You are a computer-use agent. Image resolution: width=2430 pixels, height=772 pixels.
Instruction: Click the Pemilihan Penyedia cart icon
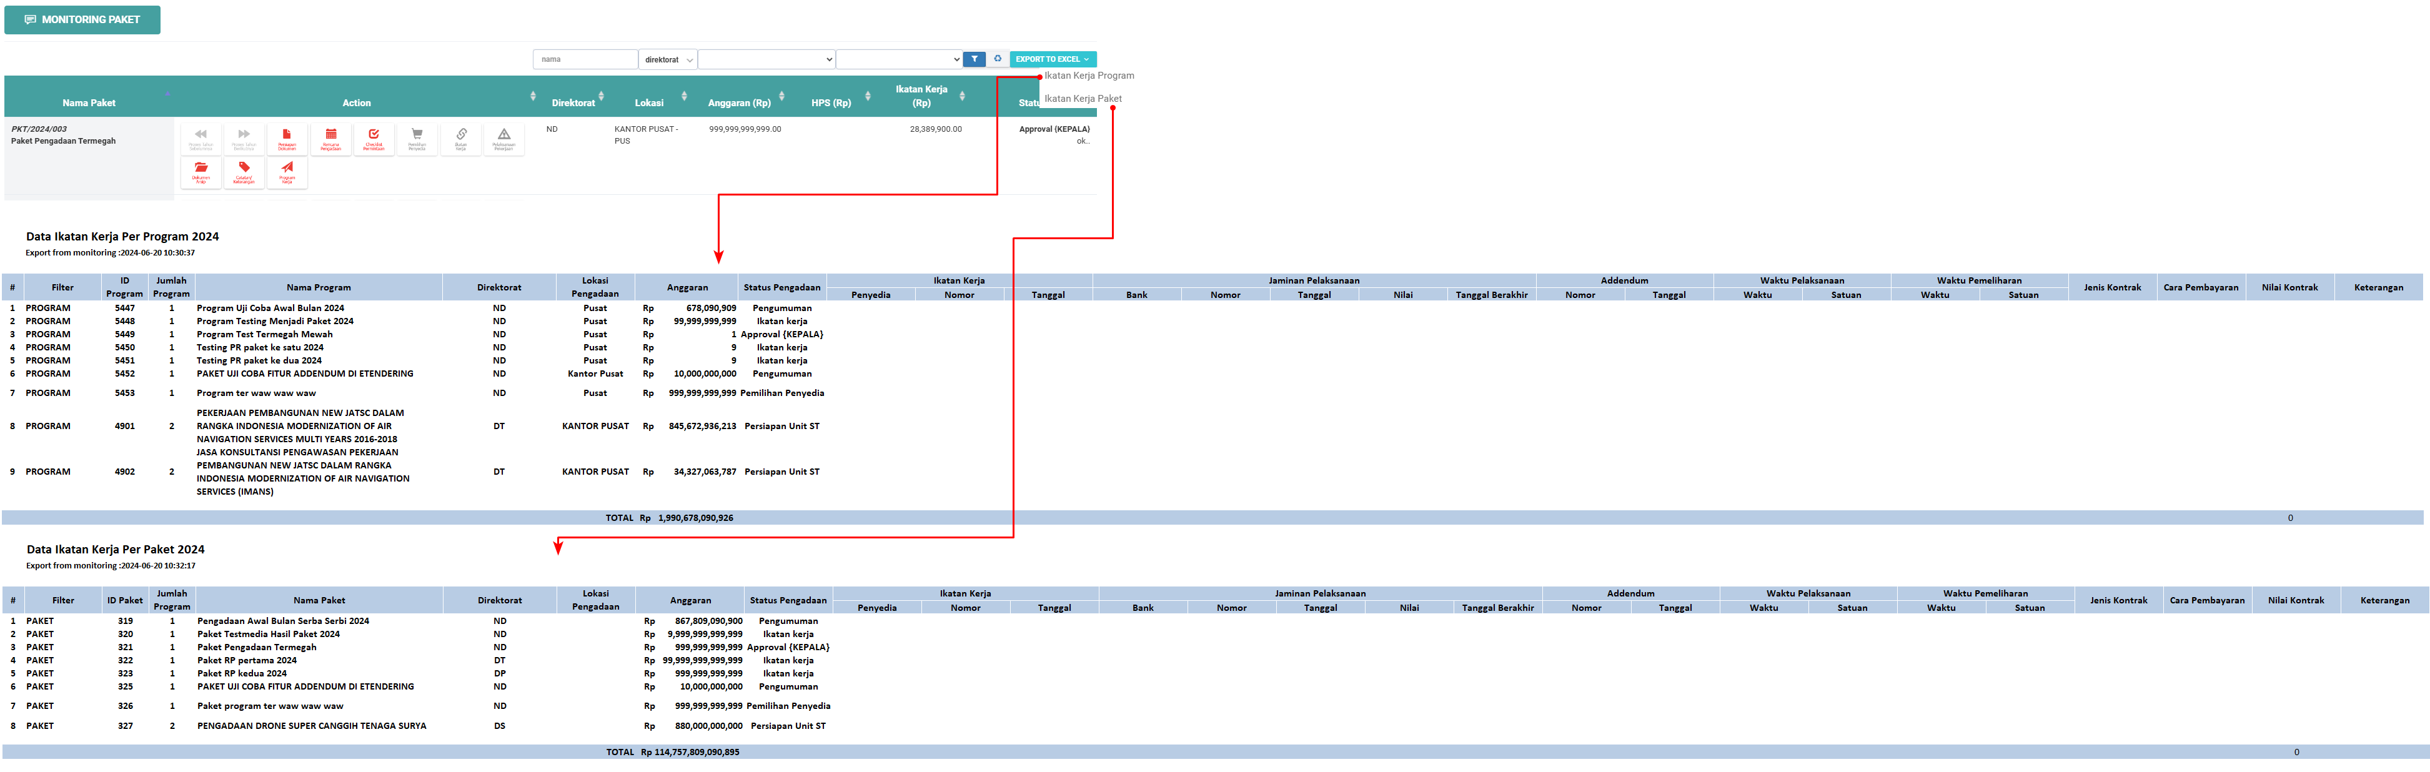(417, 139)
